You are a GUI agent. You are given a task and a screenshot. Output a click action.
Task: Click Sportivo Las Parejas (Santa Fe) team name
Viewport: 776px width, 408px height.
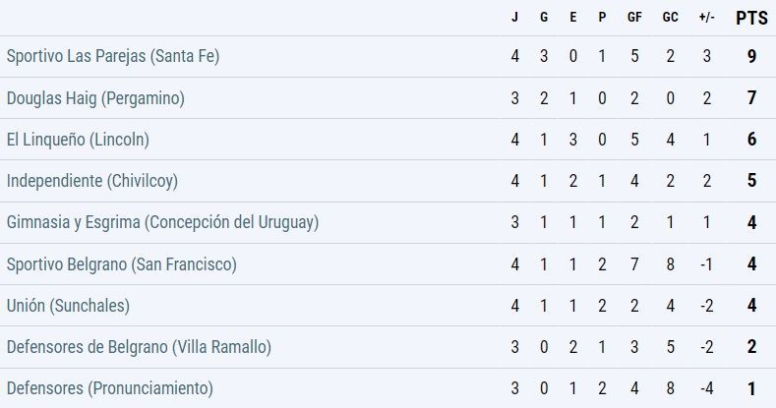coord(112,56)
